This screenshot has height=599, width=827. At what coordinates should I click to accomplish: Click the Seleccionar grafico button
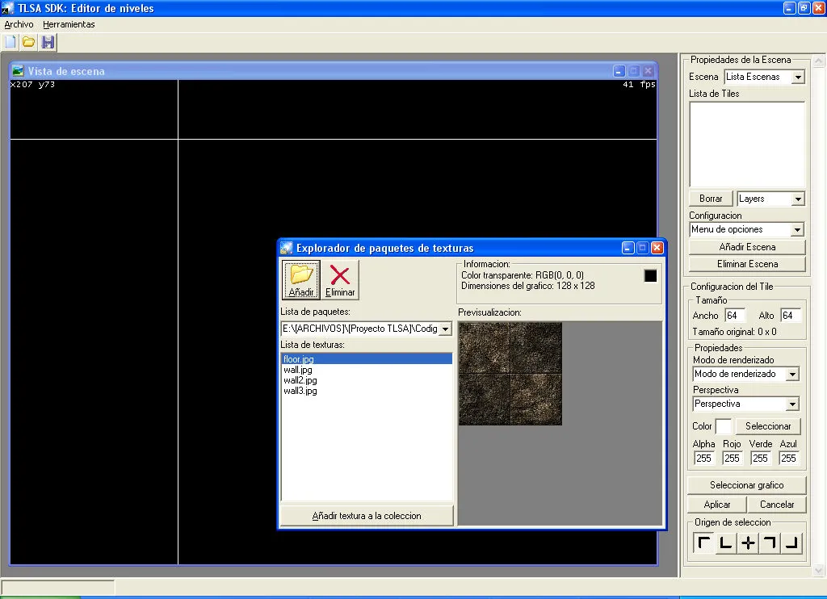[x=746, y=485]
